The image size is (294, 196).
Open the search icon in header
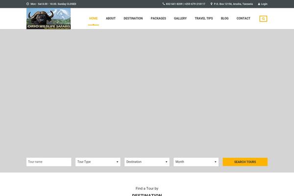point(263,19)
